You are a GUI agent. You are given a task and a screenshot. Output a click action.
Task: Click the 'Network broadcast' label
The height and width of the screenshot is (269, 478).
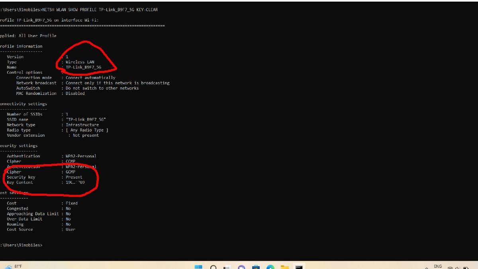pyautogui.click(x=36, y=83)
